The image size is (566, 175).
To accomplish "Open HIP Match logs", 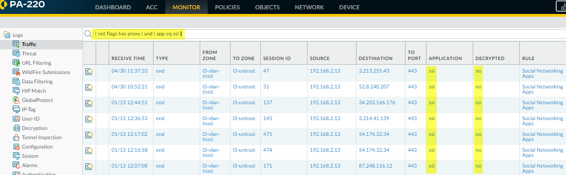I will pyautogui.click(x=34, y=91).
